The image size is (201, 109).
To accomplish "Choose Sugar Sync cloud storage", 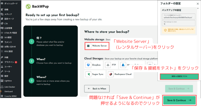I will [95, 74].
